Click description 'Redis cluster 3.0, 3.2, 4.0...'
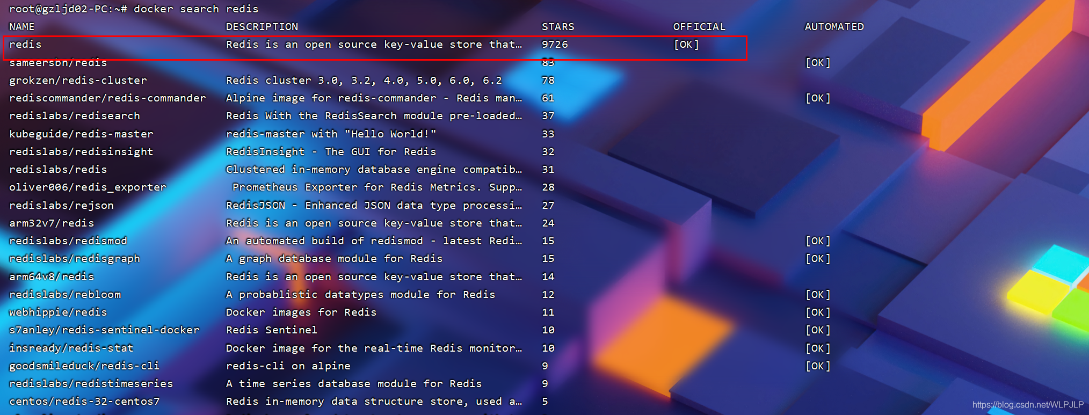Screen dimensions: 1089x415 [364, 81]
